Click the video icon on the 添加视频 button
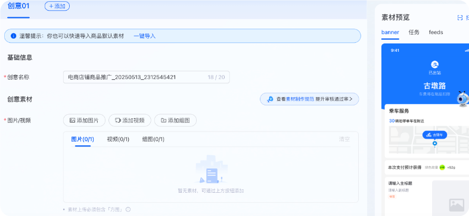The image size is (469, 216). click(118, 120)
